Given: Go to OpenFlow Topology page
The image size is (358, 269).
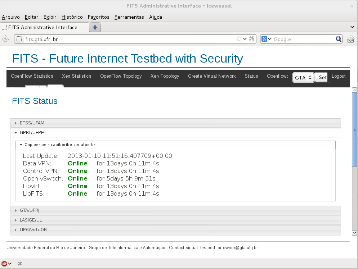Looking at the screenshot, I should [121, 76].
